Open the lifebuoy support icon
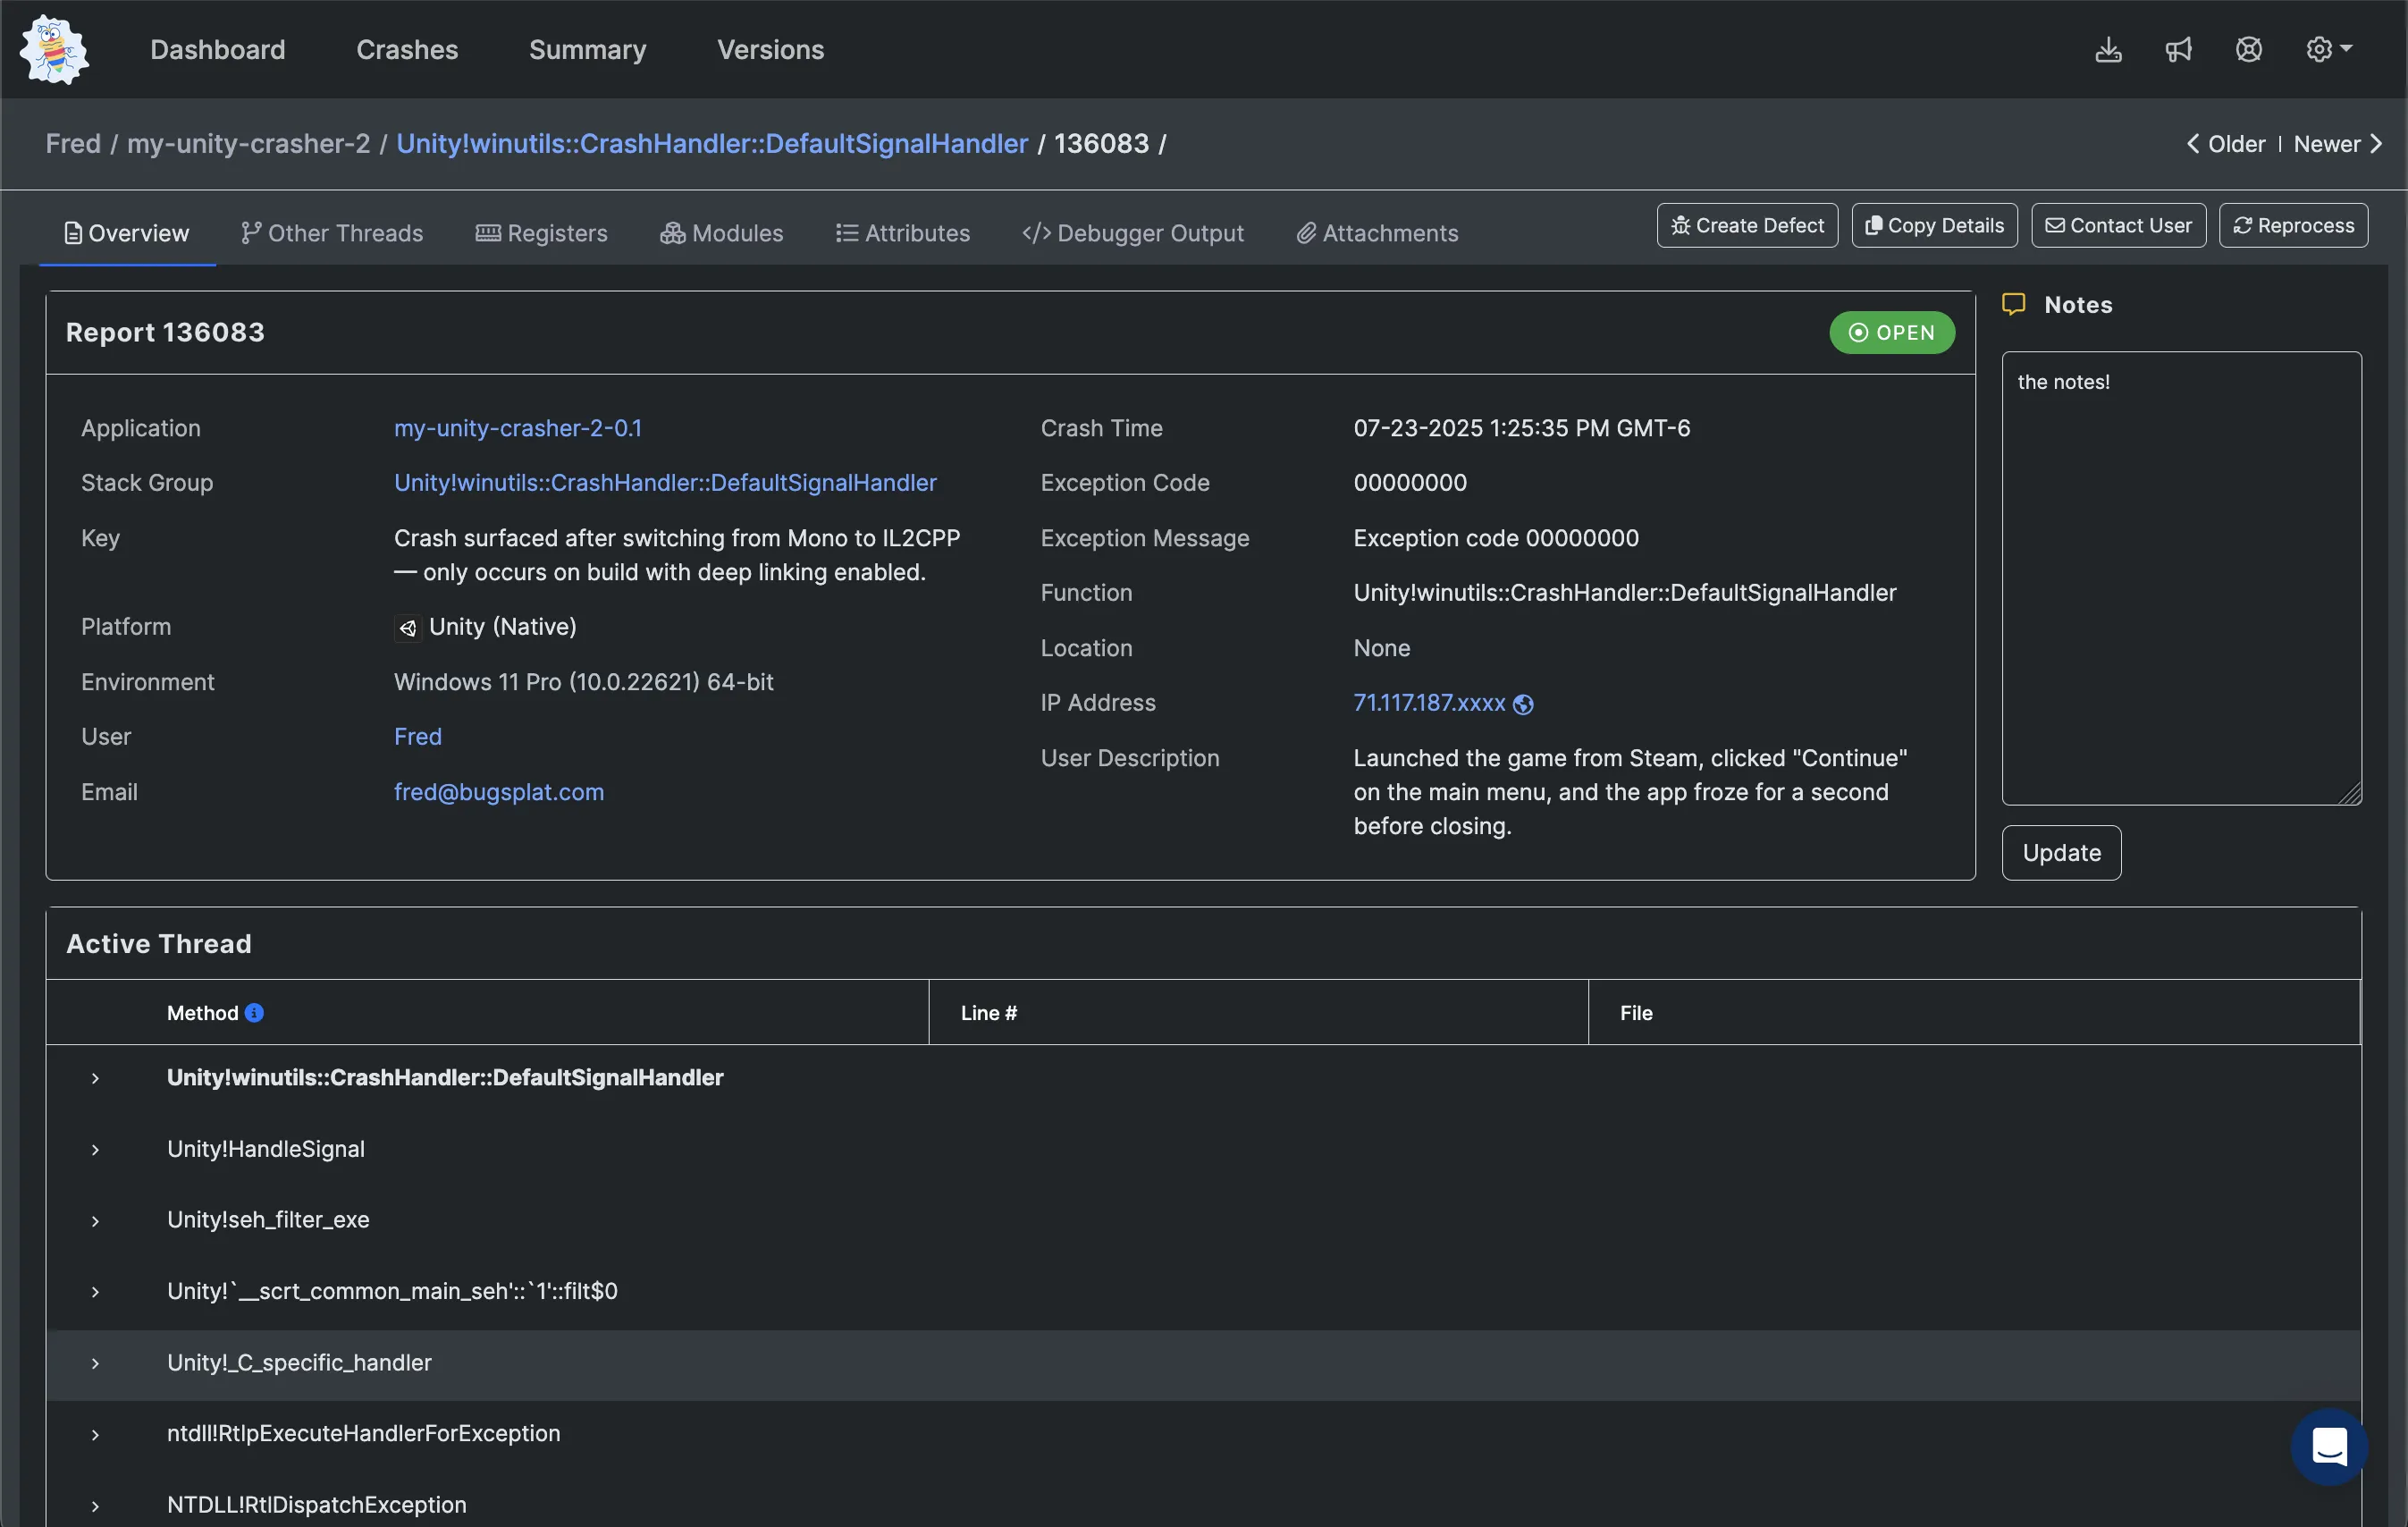 2248,49
